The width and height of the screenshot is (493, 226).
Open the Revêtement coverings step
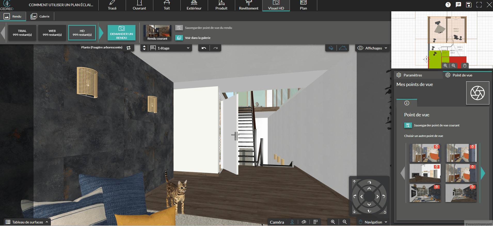click(249, 5)
